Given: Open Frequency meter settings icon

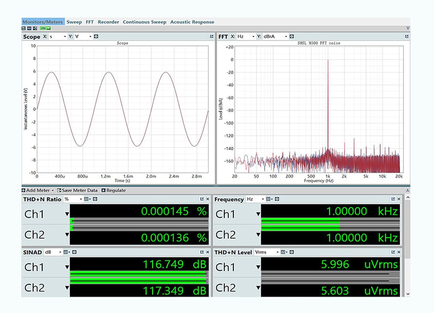Looking at the screenshot, I should point(277,199).
